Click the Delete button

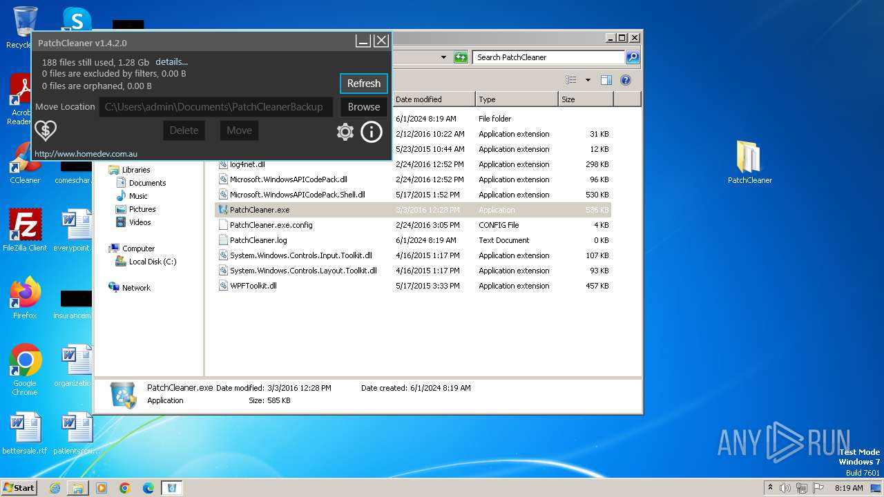[184, 130]
